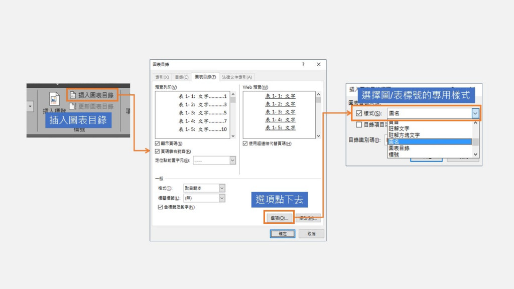The image size is (514, 289).
Task: Select the highlighted 圖名 entry in the style list
Action: click(430, 141)
